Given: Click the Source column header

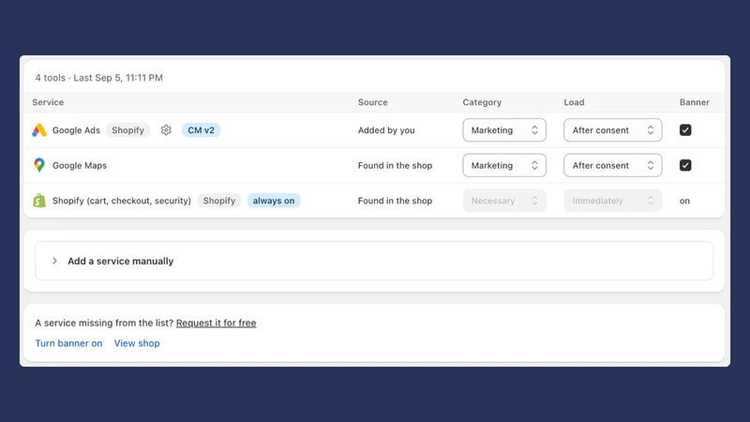Looking at the screenshot, I should point(372,102).
